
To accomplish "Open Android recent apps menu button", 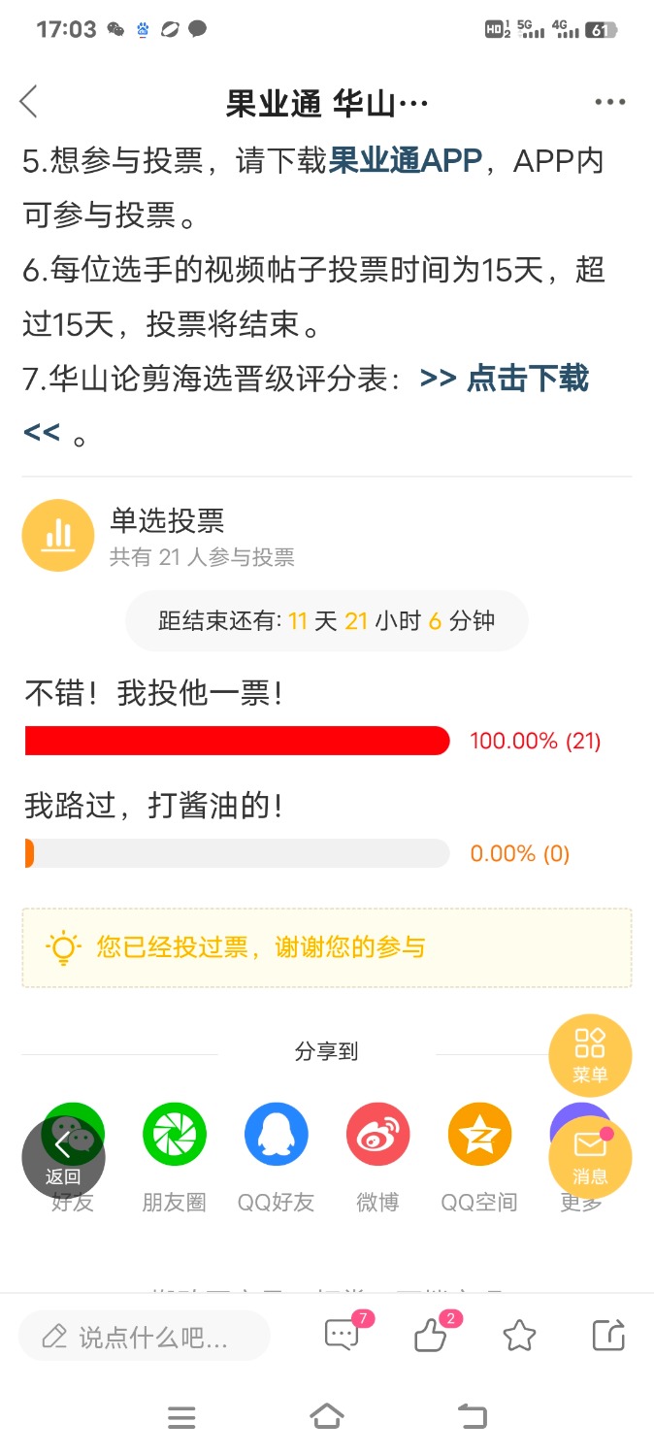I will [x=181, y=1418].
